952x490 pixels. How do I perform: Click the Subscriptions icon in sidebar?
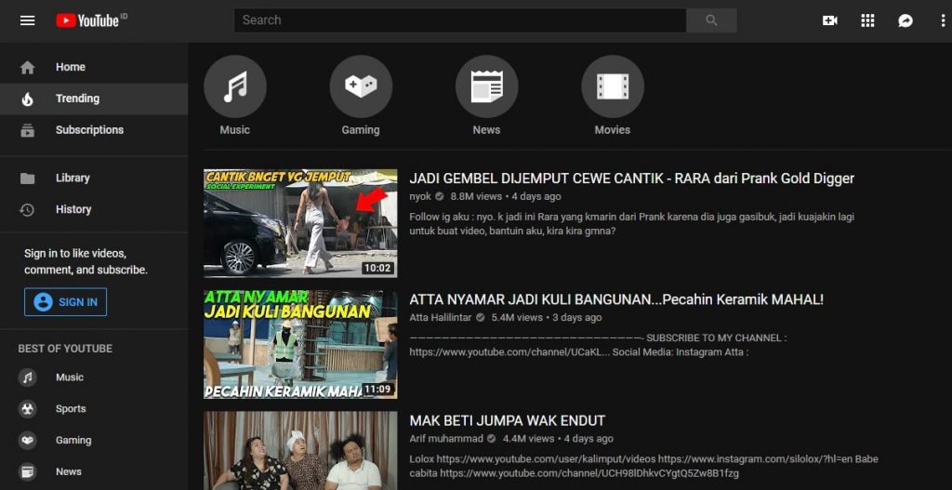point(27,130)
